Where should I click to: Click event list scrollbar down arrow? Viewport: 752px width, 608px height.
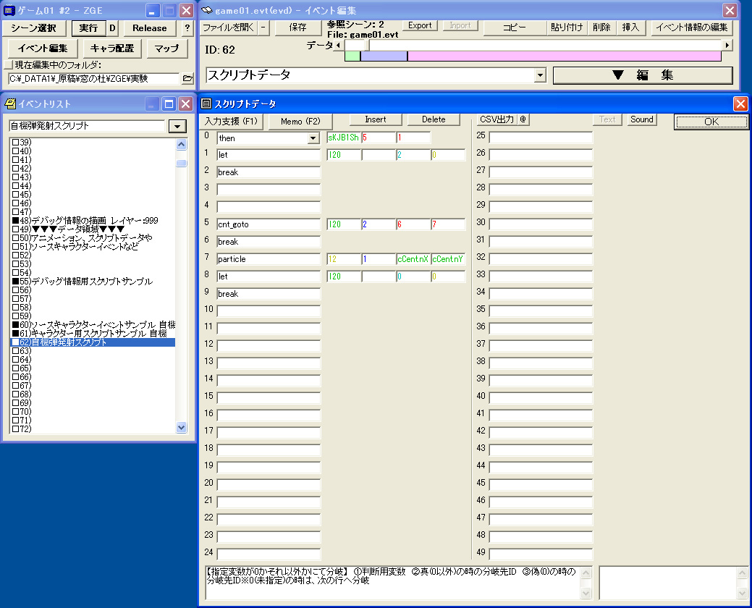click(x=181, y=427)
